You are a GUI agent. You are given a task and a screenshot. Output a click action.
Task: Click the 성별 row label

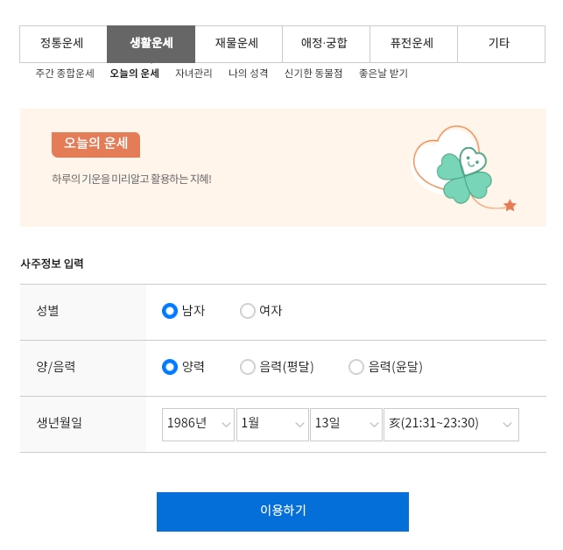(47, 310)
